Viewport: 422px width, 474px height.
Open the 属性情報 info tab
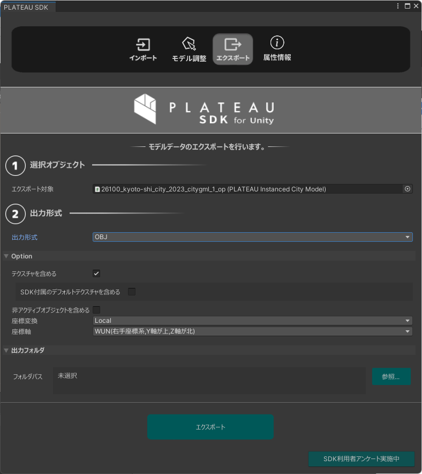[277, 49]
